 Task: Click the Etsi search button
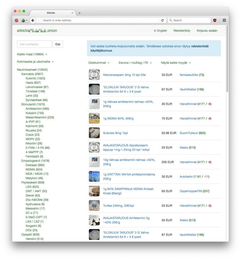tap(58, 44)
